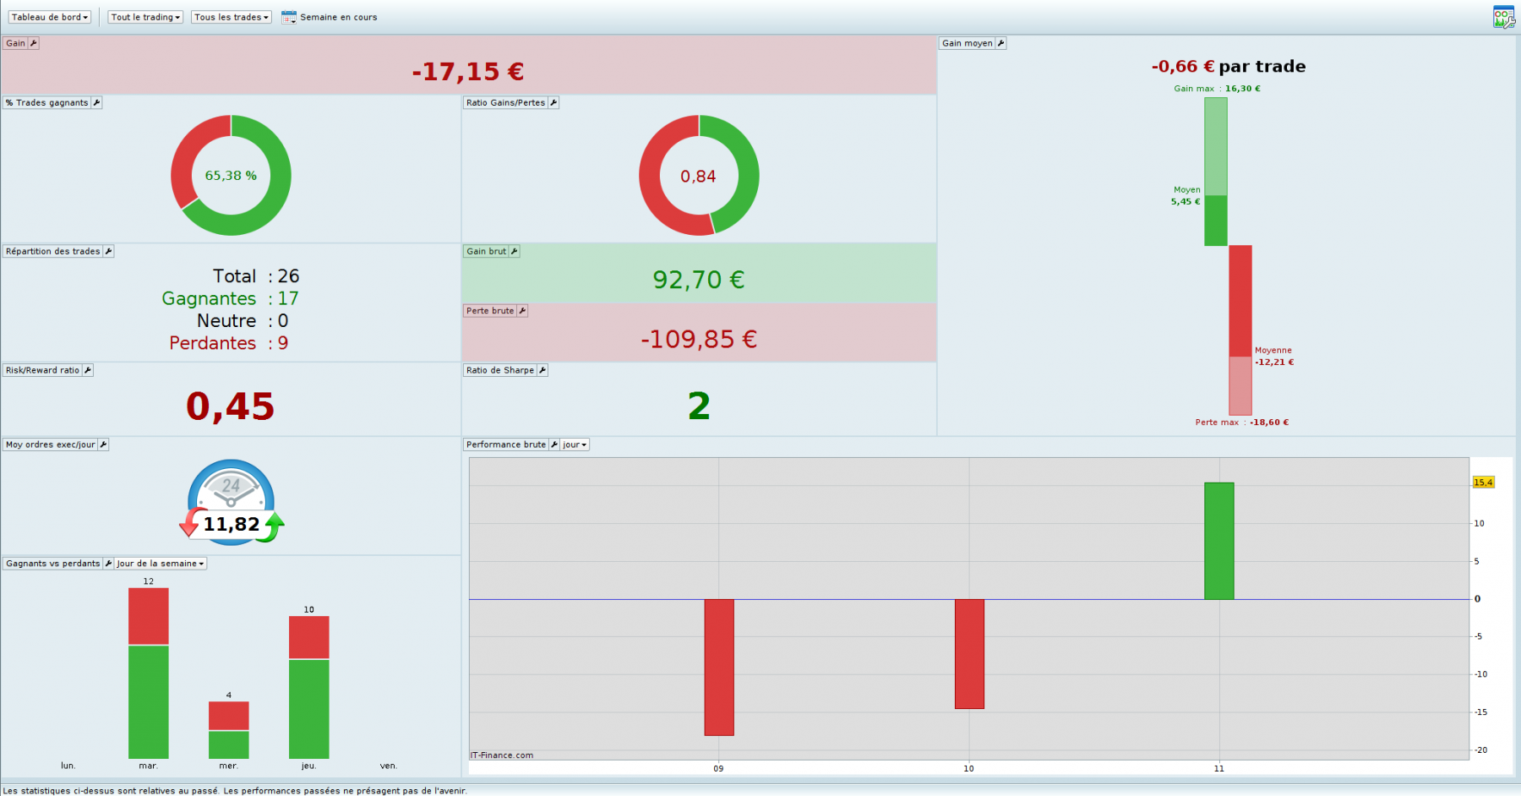Screen dimensions: 1521x796
Task: Configure the Ratio de Sharpe widget wrench
Action: [x=542, y=370]
